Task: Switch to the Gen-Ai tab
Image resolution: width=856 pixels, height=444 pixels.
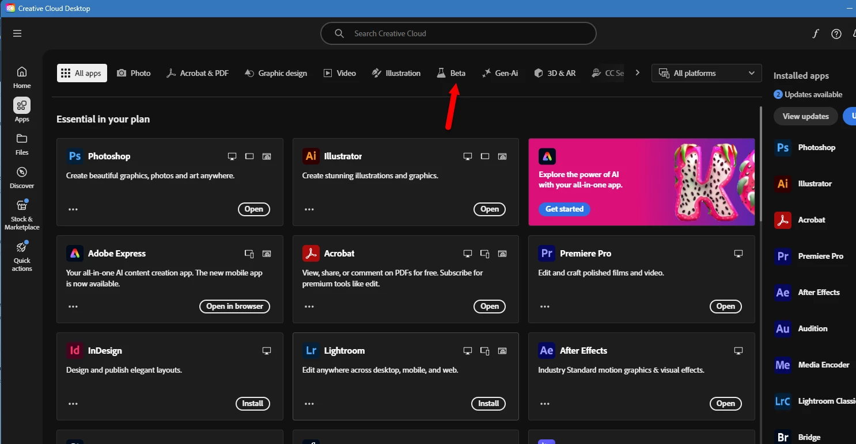Action: [x=500, y=73]
